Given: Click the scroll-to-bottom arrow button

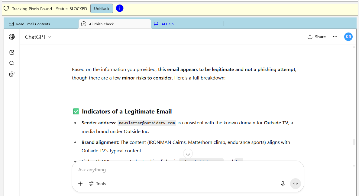Looking at the screenshot, I should pos(188,154).
